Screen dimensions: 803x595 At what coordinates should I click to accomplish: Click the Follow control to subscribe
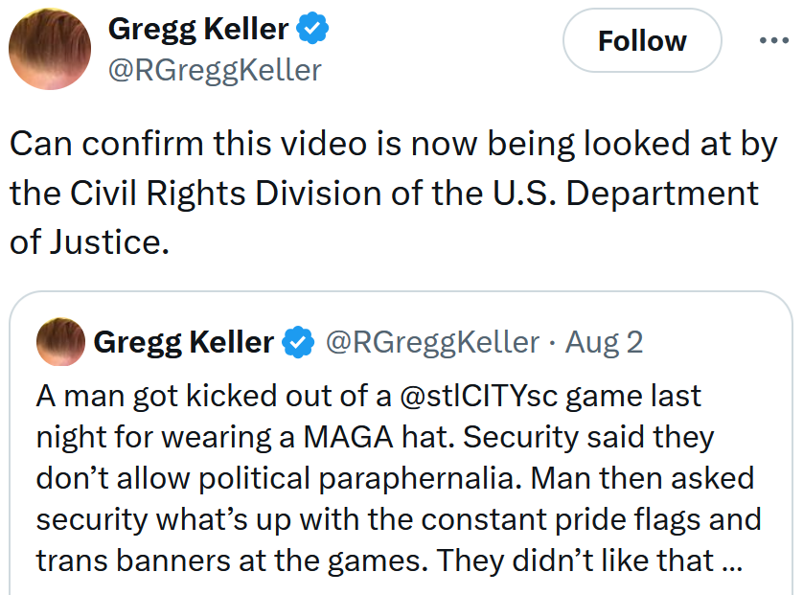point(641,40)
